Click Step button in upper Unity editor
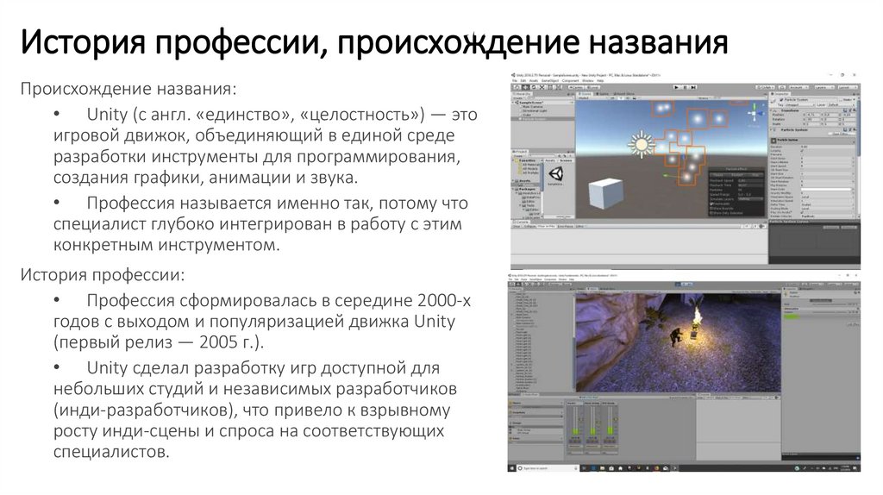Image resolution: width=883 pixels, height=495 pixels. pos(692,87)
